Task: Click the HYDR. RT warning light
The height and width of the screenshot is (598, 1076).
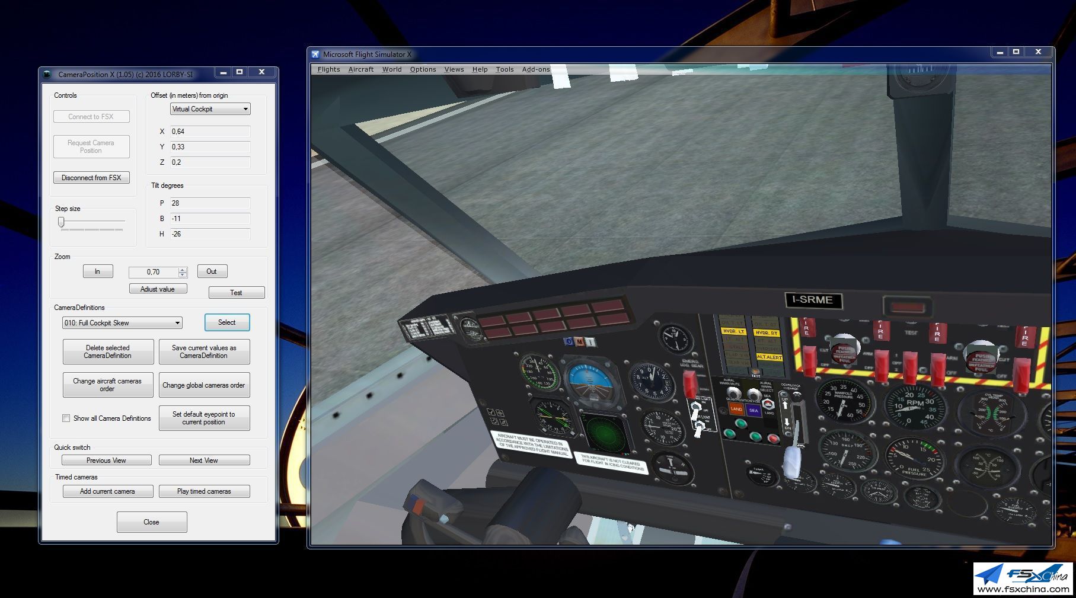Action: [767, 332]
